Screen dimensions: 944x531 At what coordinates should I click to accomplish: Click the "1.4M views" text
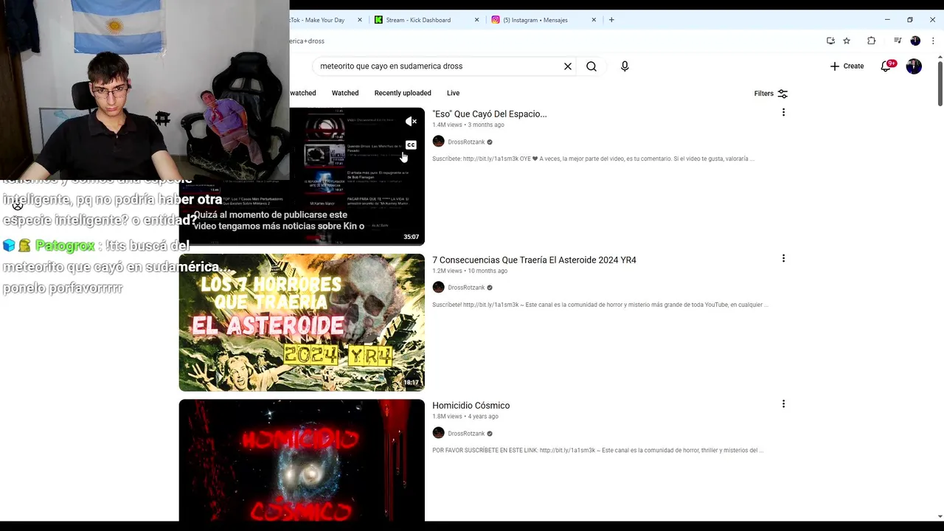(448, 125)
